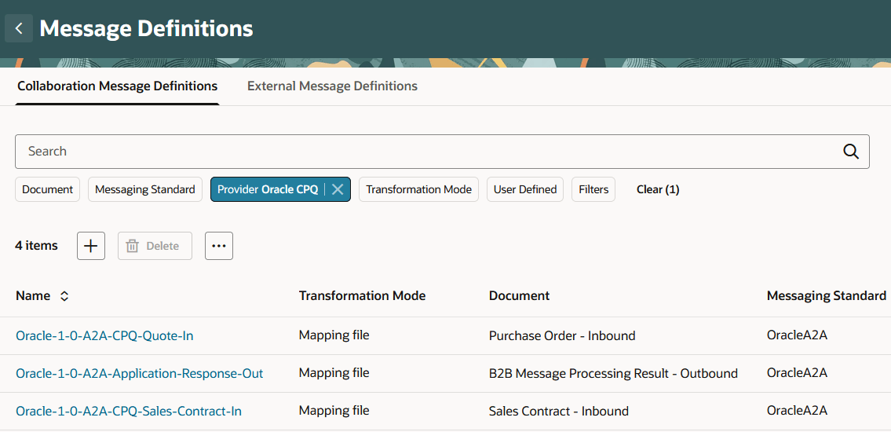
Task: Select the Purchase Order - Inbound cell
Action: (562, 336)
